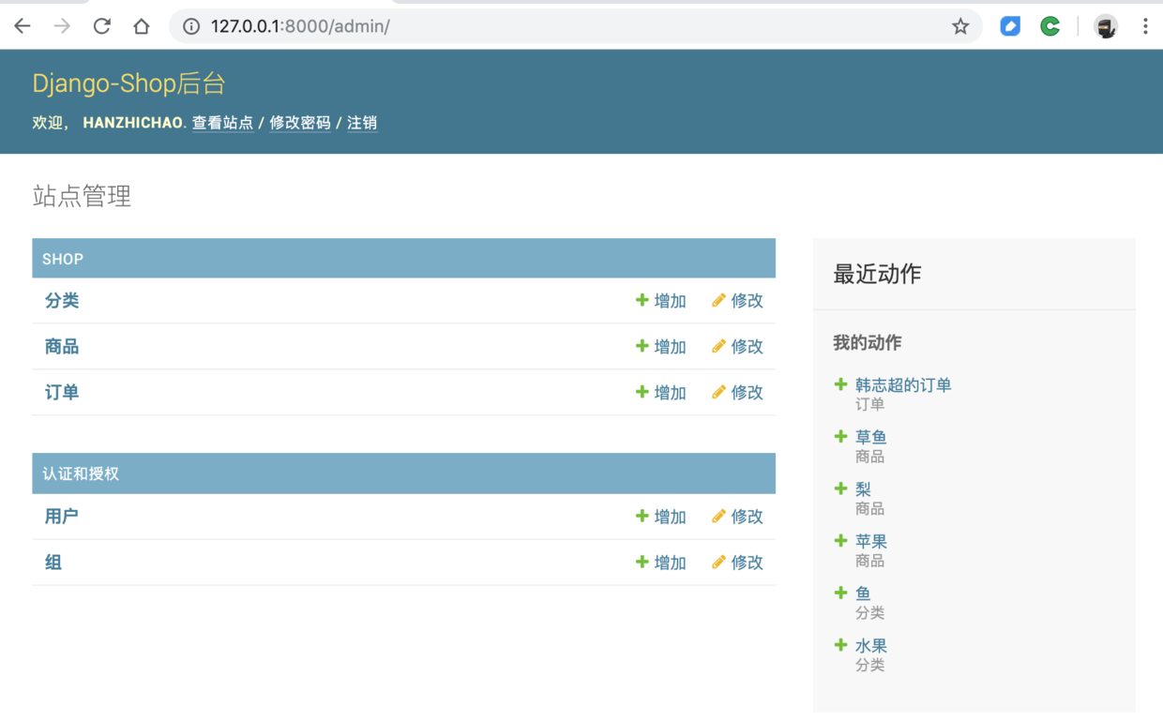
Task: Open the green C extension icon
Action: click(1050, 26)
